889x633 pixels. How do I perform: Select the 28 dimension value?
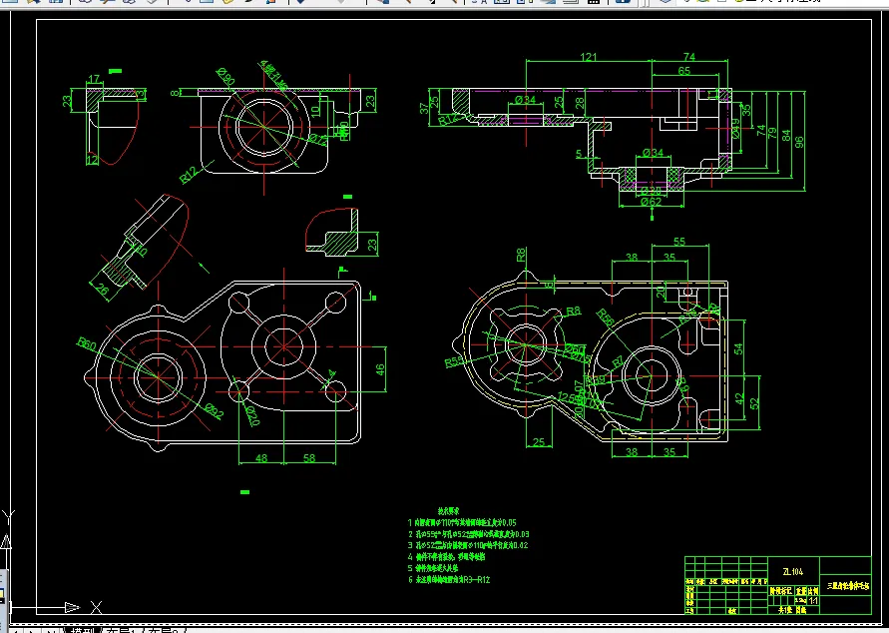(580, 103)
